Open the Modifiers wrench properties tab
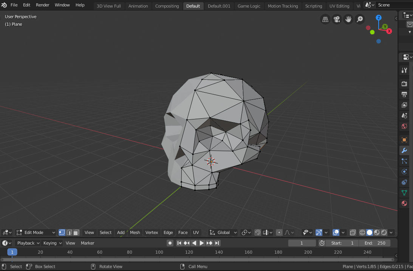Screen dimensions: 413x271 [404, 150]
